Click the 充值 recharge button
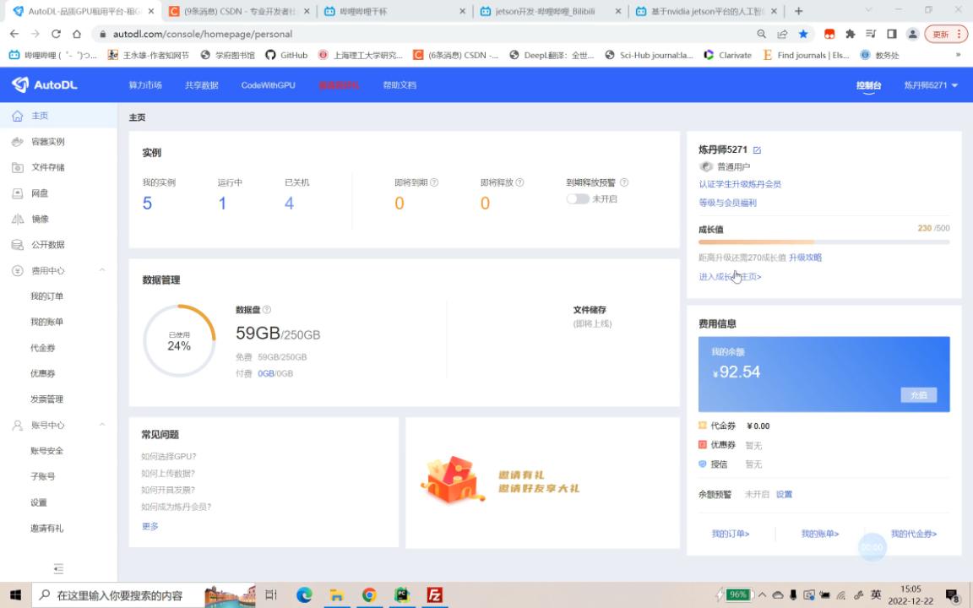Screen dimensions: 973x608 [918, 395]
